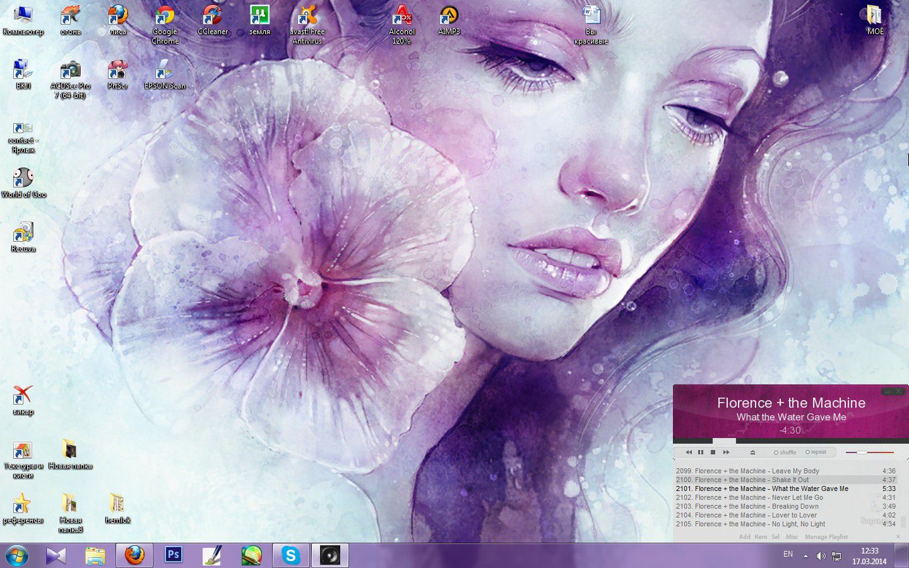This screenshot has width=909, height=568.
Task: Enable repeat in the music player
Action: tap(816, 452)
